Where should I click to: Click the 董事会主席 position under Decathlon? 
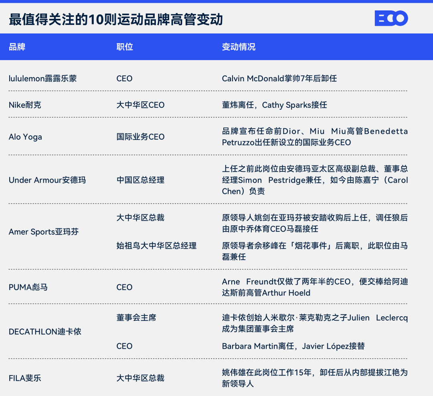click(x=136, y=318)
